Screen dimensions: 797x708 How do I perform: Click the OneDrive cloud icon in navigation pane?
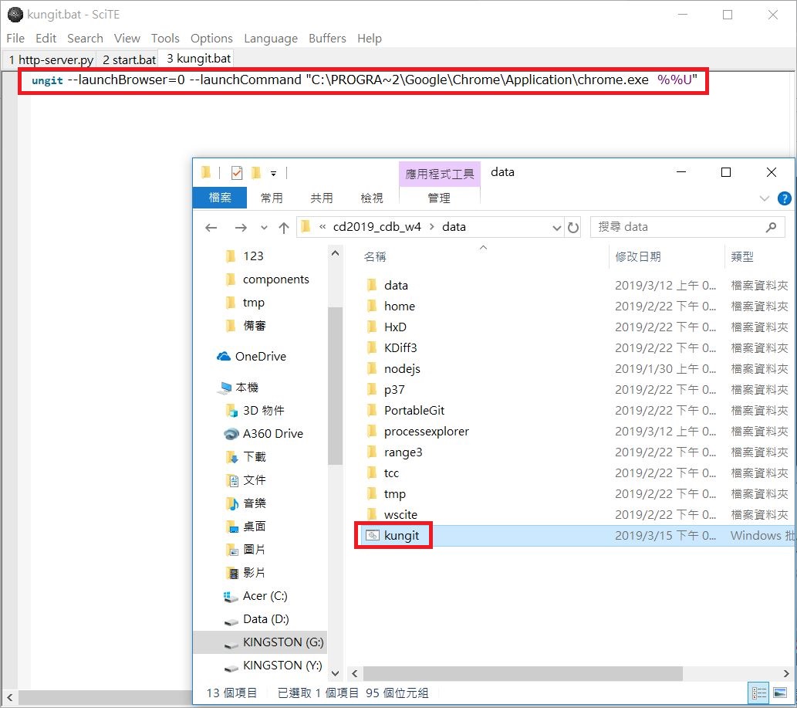point(224,356)
